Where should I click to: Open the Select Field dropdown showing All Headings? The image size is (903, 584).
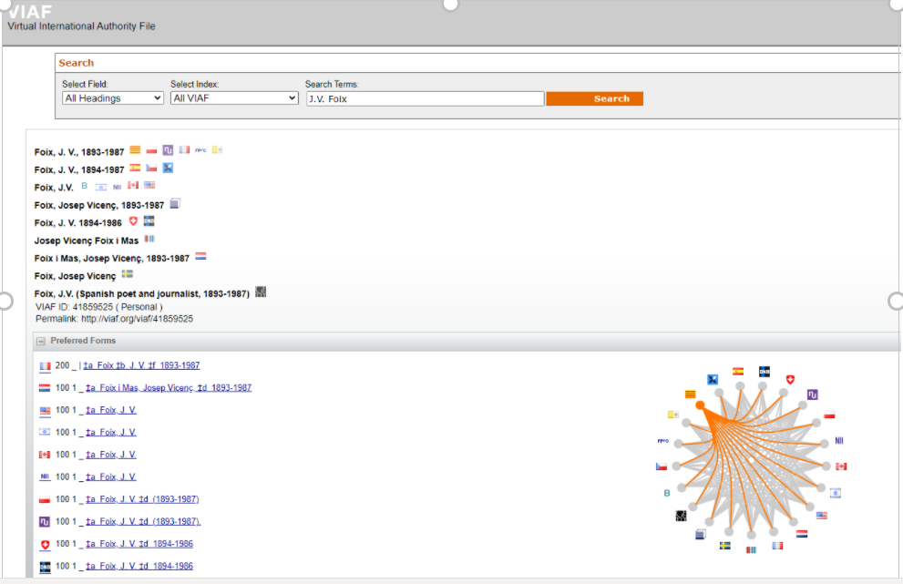pyautogui.click(x=113, y=98)
